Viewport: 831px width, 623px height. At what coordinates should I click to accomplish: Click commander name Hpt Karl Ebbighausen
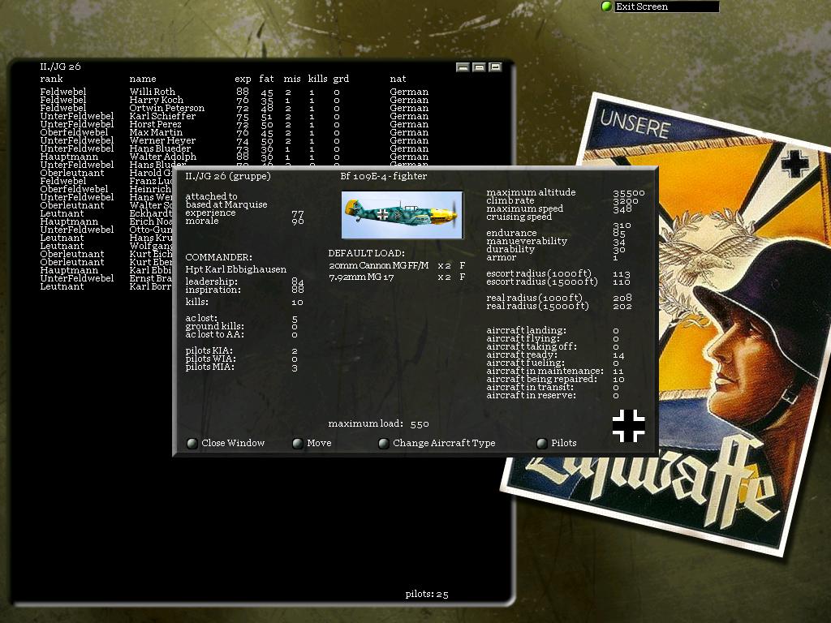point(236,269)
